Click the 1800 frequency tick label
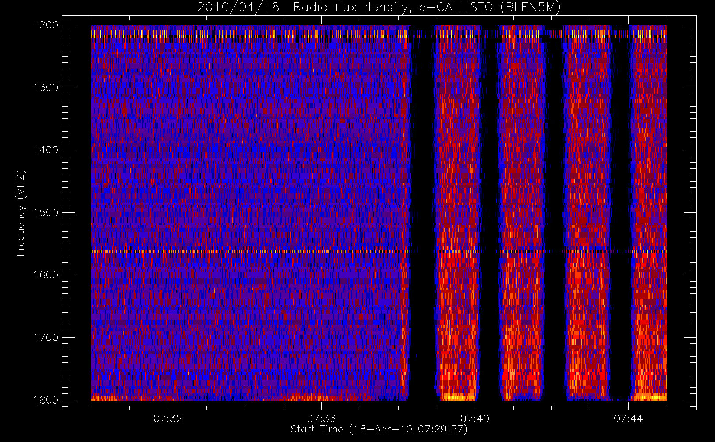The width and height of the screenshot is (715, 442). pyautogui.click(x=46, y=400)
